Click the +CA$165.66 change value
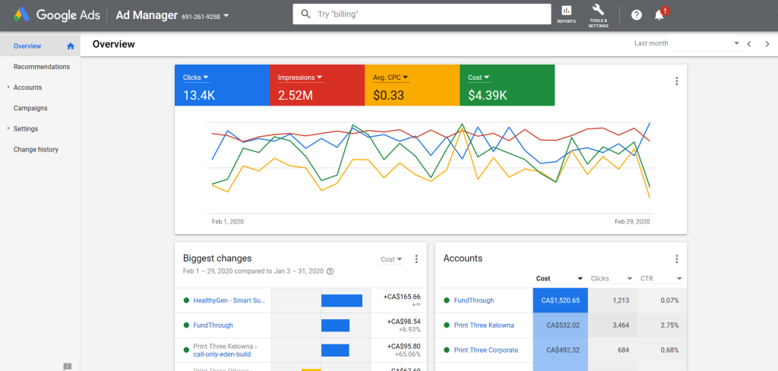The width and height of the screenshot is (778, 371). click(x=402, y=296)
